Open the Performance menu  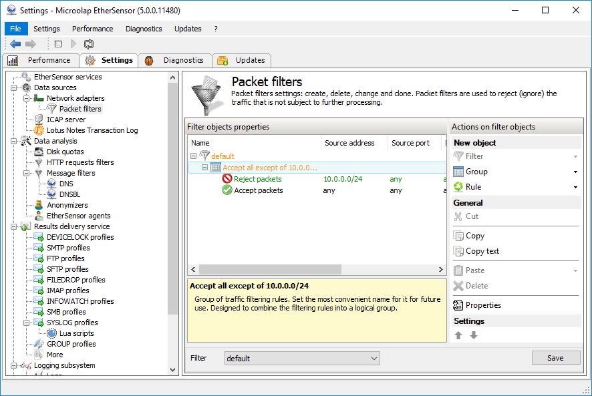pos(92,29)
